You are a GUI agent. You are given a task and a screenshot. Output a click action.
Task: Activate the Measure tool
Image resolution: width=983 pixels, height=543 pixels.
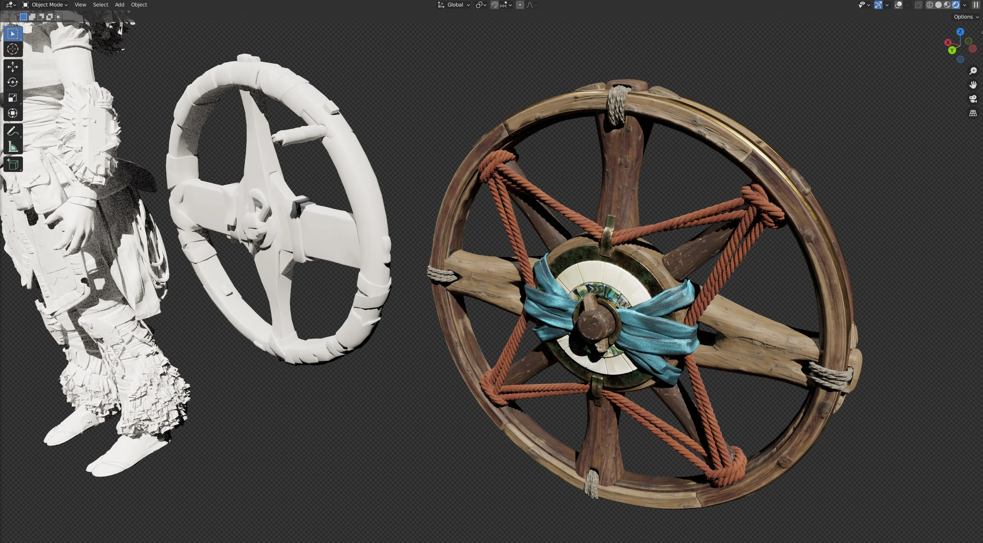coord(13,147)
